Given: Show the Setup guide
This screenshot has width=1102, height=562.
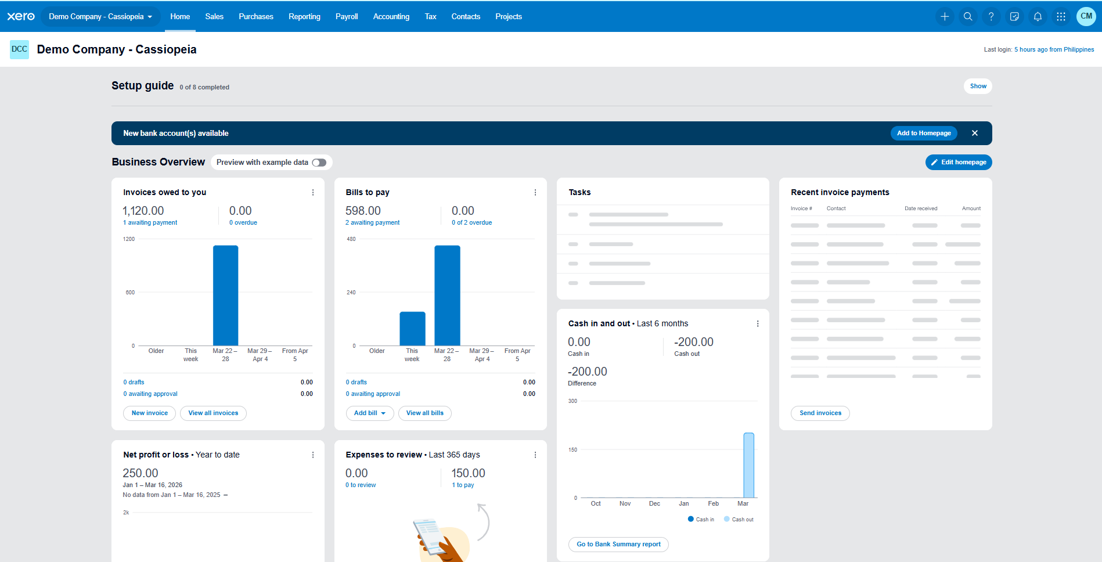Looking at the screenshot, I should point(978,86).
